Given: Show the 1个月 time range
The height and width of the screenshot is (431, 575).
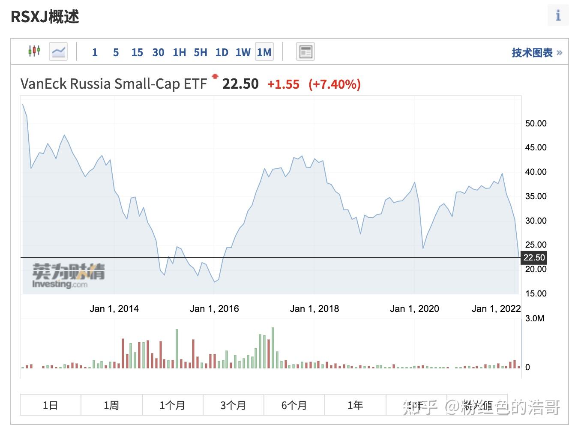Looking at the screenshot, I should tap(172, 405).
